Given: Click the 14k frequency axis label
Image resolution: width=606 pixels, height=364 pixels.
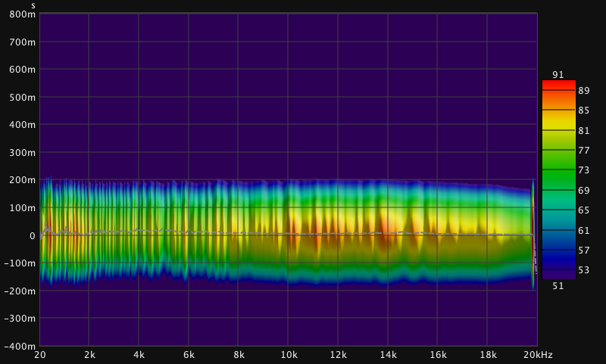Looking at the screenshot, I should 389,355.
